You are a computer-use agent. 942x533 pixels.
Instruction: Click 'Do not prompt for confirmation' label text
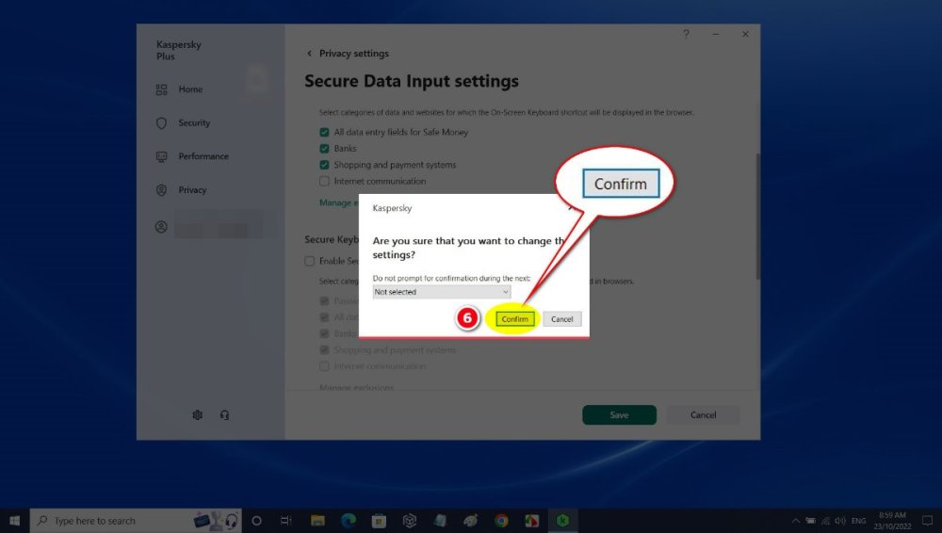coord(451,278)
